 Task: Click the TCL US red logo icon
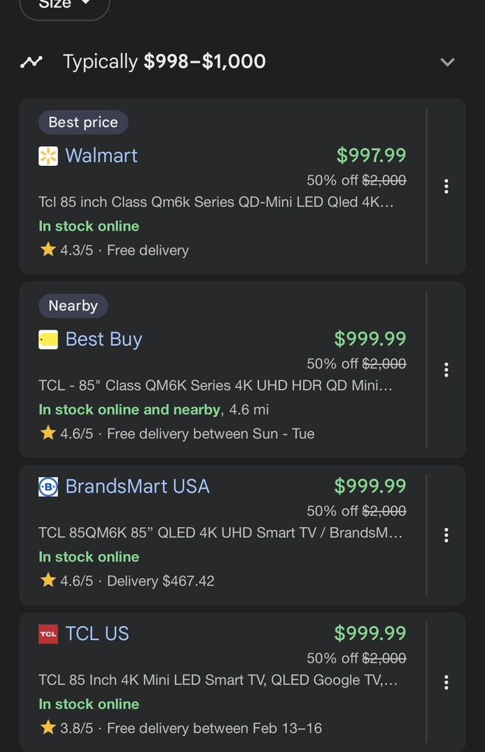tap(48, 634)
